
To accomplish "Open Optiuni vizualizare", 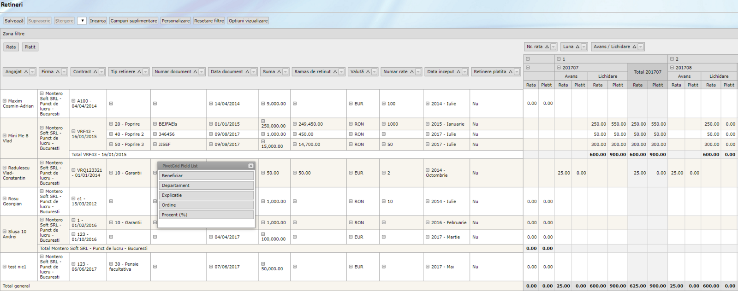I will point(248,21).
